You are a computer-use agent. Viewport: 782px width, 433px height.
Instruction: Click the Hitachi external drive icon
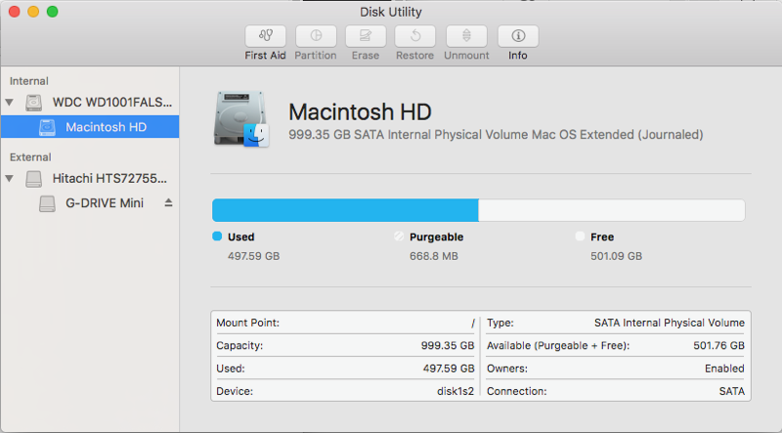[x=34, y=179]
